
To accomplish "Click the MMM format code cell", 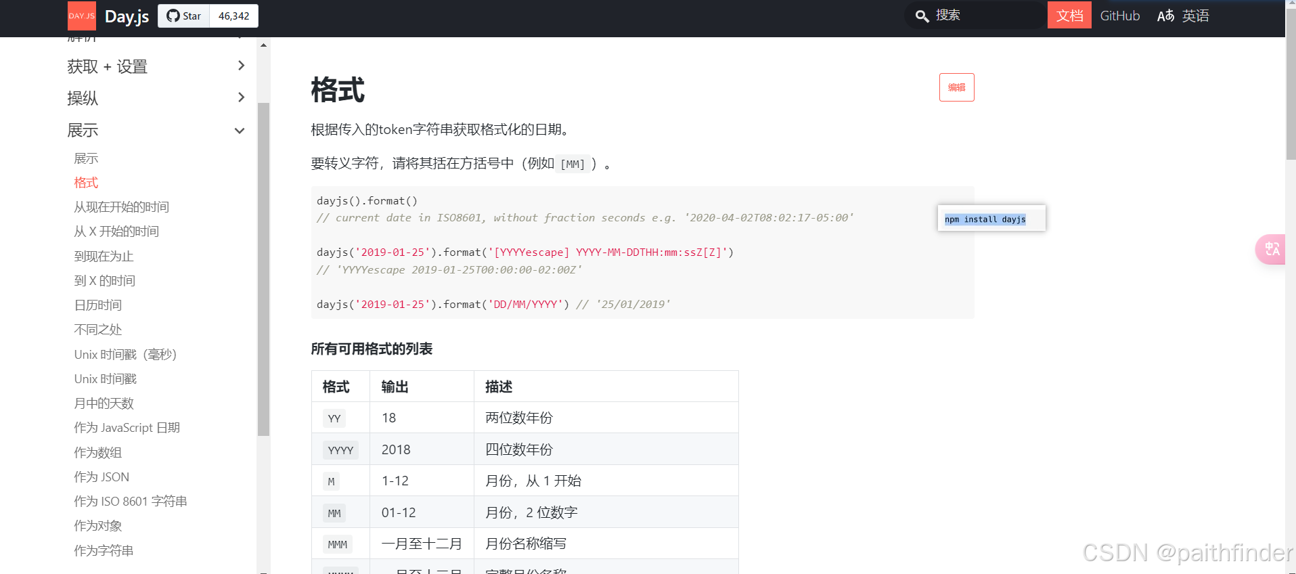I will 338,544.
